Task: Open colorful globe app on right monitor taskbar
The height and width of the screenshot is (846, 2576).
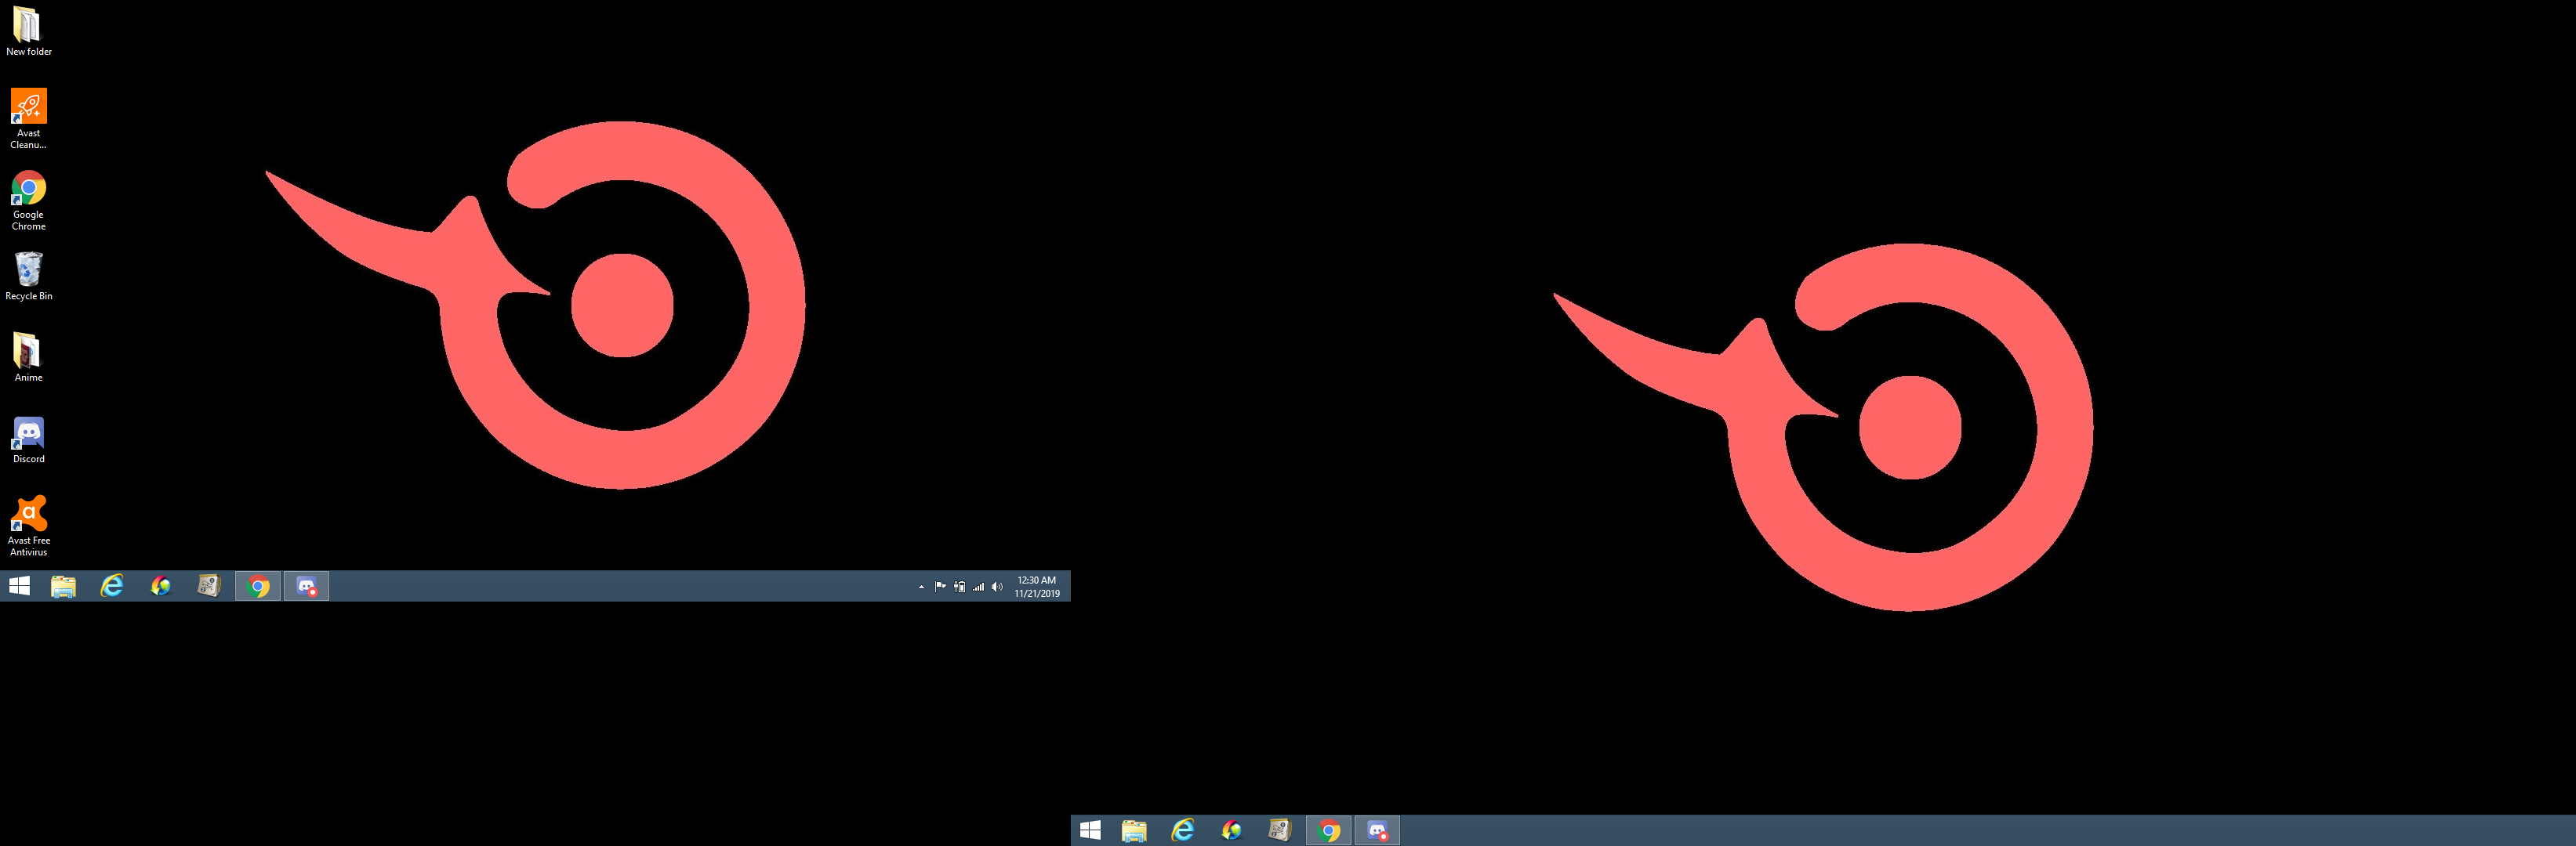Action: coord(1231,831)
